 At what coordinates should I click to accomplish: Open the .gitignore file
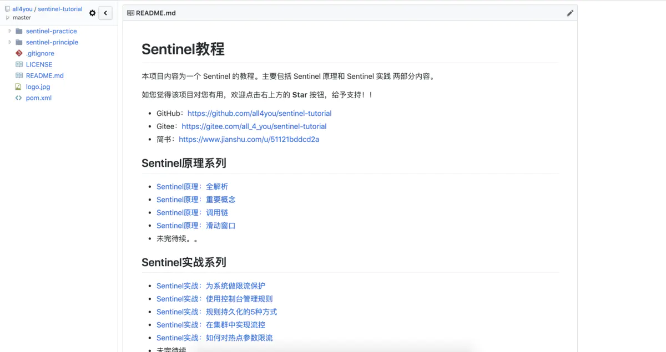pos(40,53)
